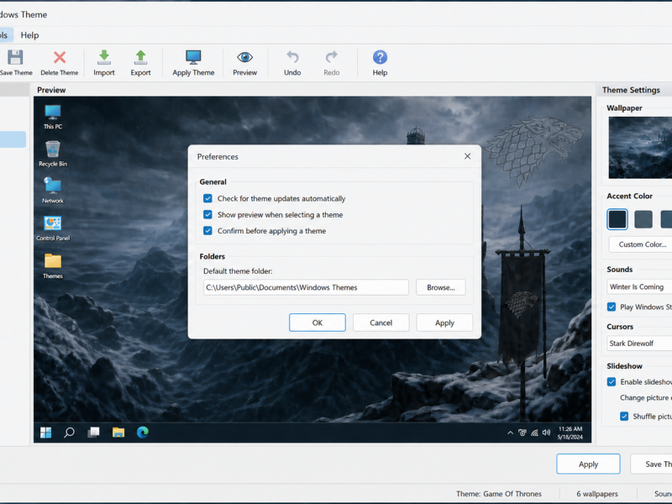
Task: Open the Stark Direwolf cursors dropdown
Action: click(x=639, y=344)
